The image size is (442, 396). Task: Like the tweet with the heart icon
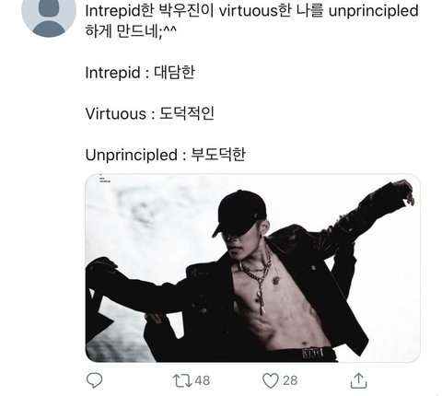tap(271, 380)
